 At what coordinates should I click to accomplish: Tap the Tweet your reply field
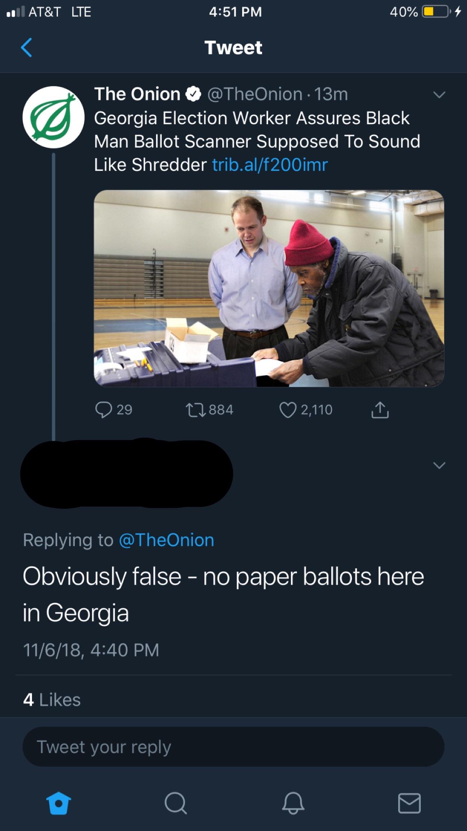(233, 747)
